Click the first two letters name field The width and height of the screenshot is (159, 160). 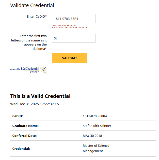(74, 38)
